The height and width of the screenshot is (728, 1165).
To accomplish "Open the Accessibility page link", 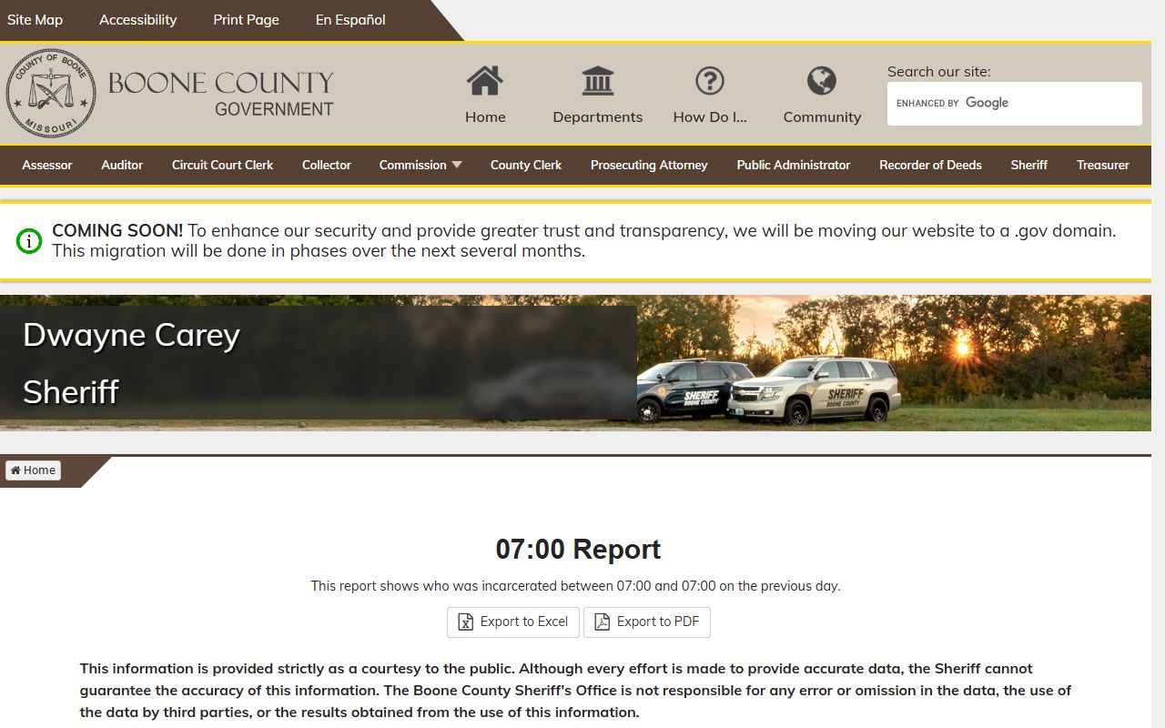I will [138, 19].
